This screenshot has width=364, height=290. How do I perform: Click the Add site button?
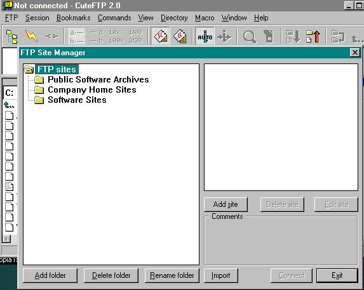click(x=226, y=204)
